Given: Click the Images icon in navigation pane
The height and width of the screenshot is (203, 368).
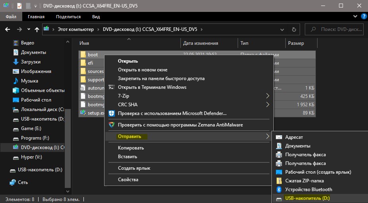Looking at the screenshot, I should [x=16, y=71].
